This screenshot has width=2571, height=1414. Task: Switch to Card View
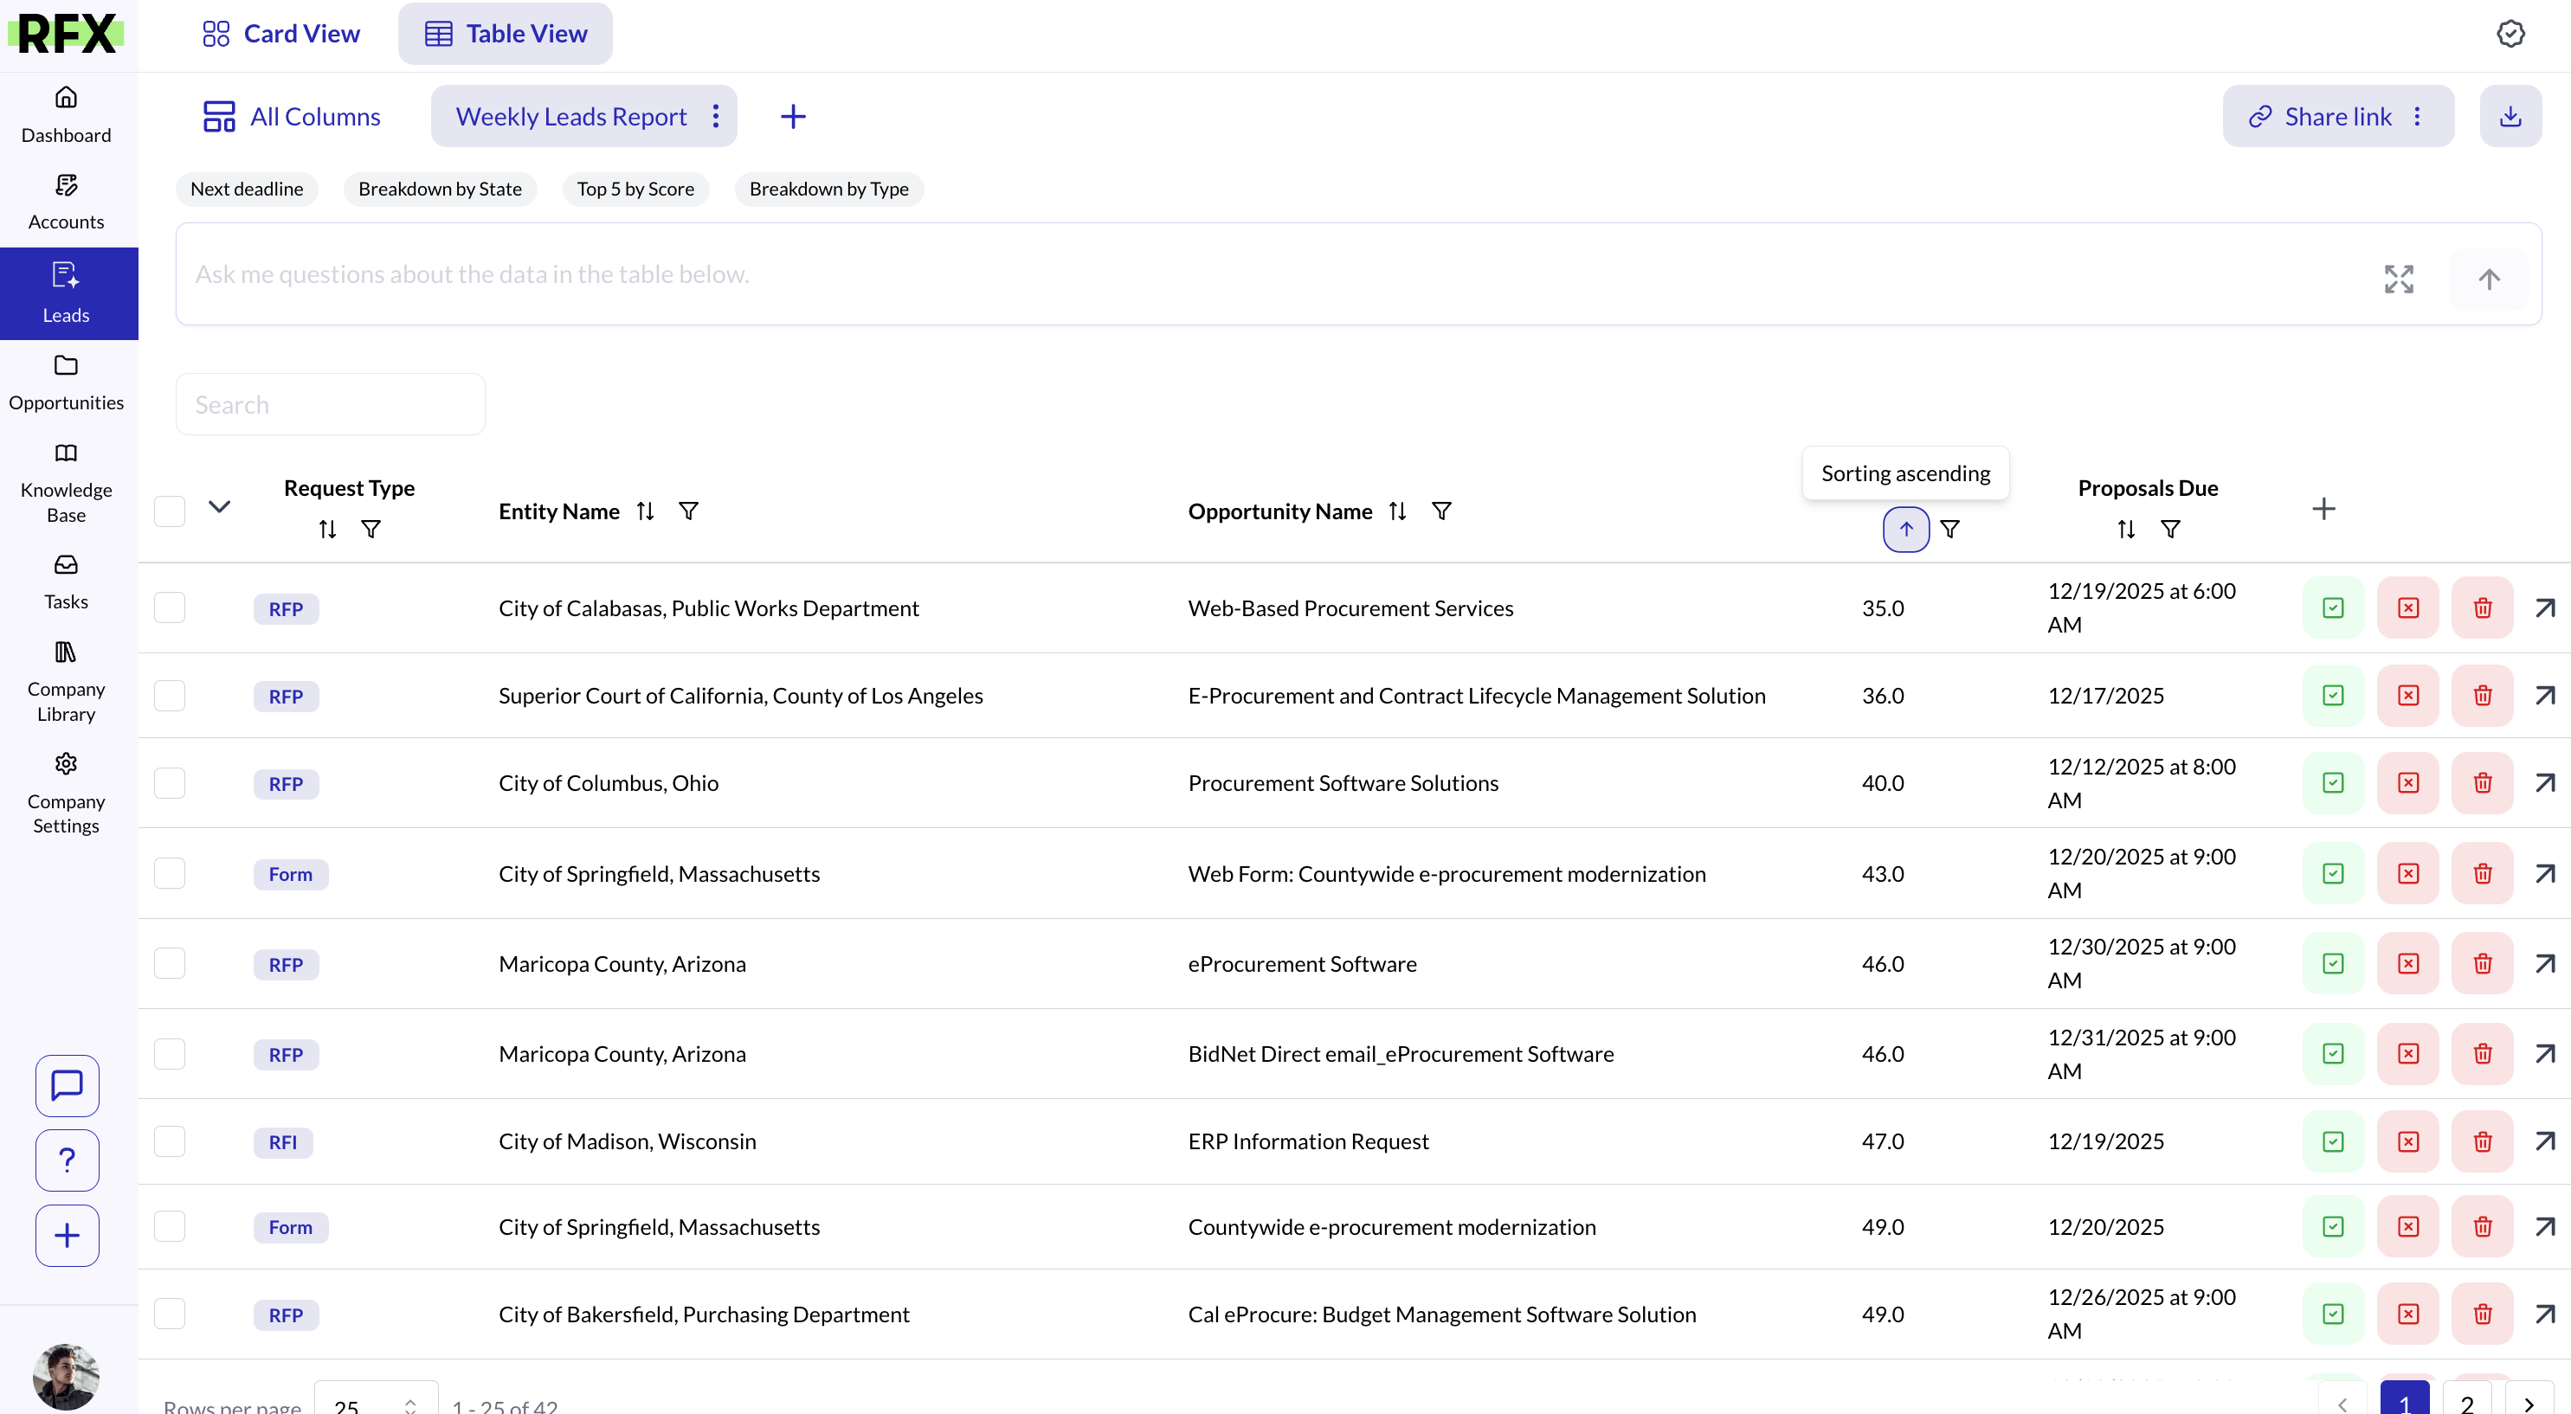(x=281, y=34)
